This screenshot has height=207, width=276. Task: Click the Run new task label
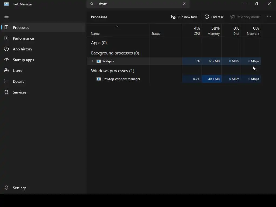[x=187, y=17]
